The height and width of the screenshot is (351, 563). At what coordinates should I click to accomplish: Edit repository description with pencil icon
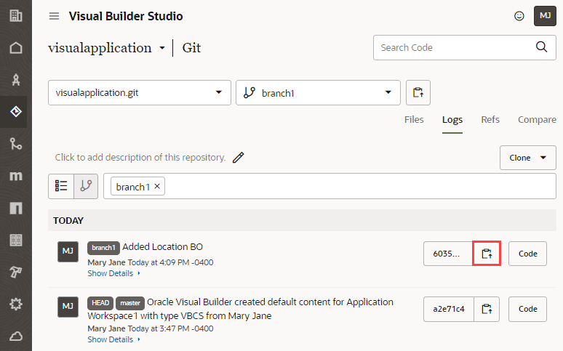(238, 157)
